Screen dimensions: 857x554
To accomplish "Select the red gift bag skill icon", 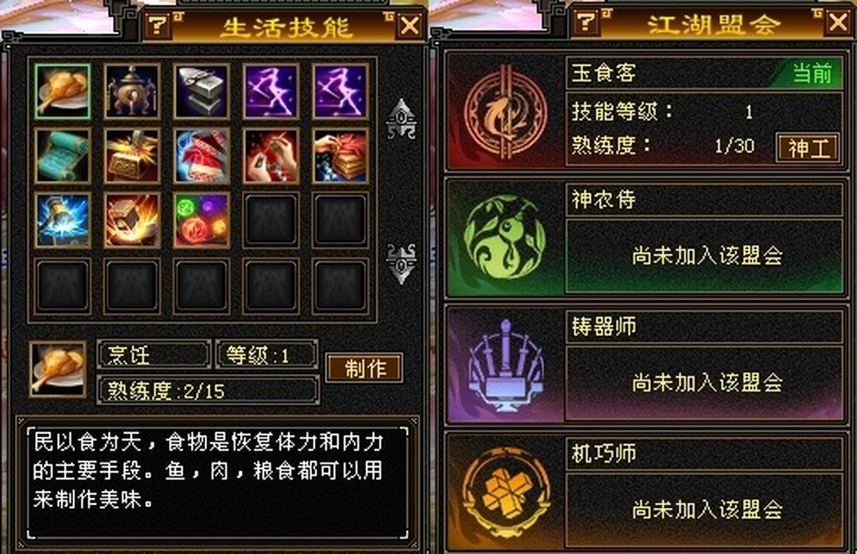I will point(201,156).
